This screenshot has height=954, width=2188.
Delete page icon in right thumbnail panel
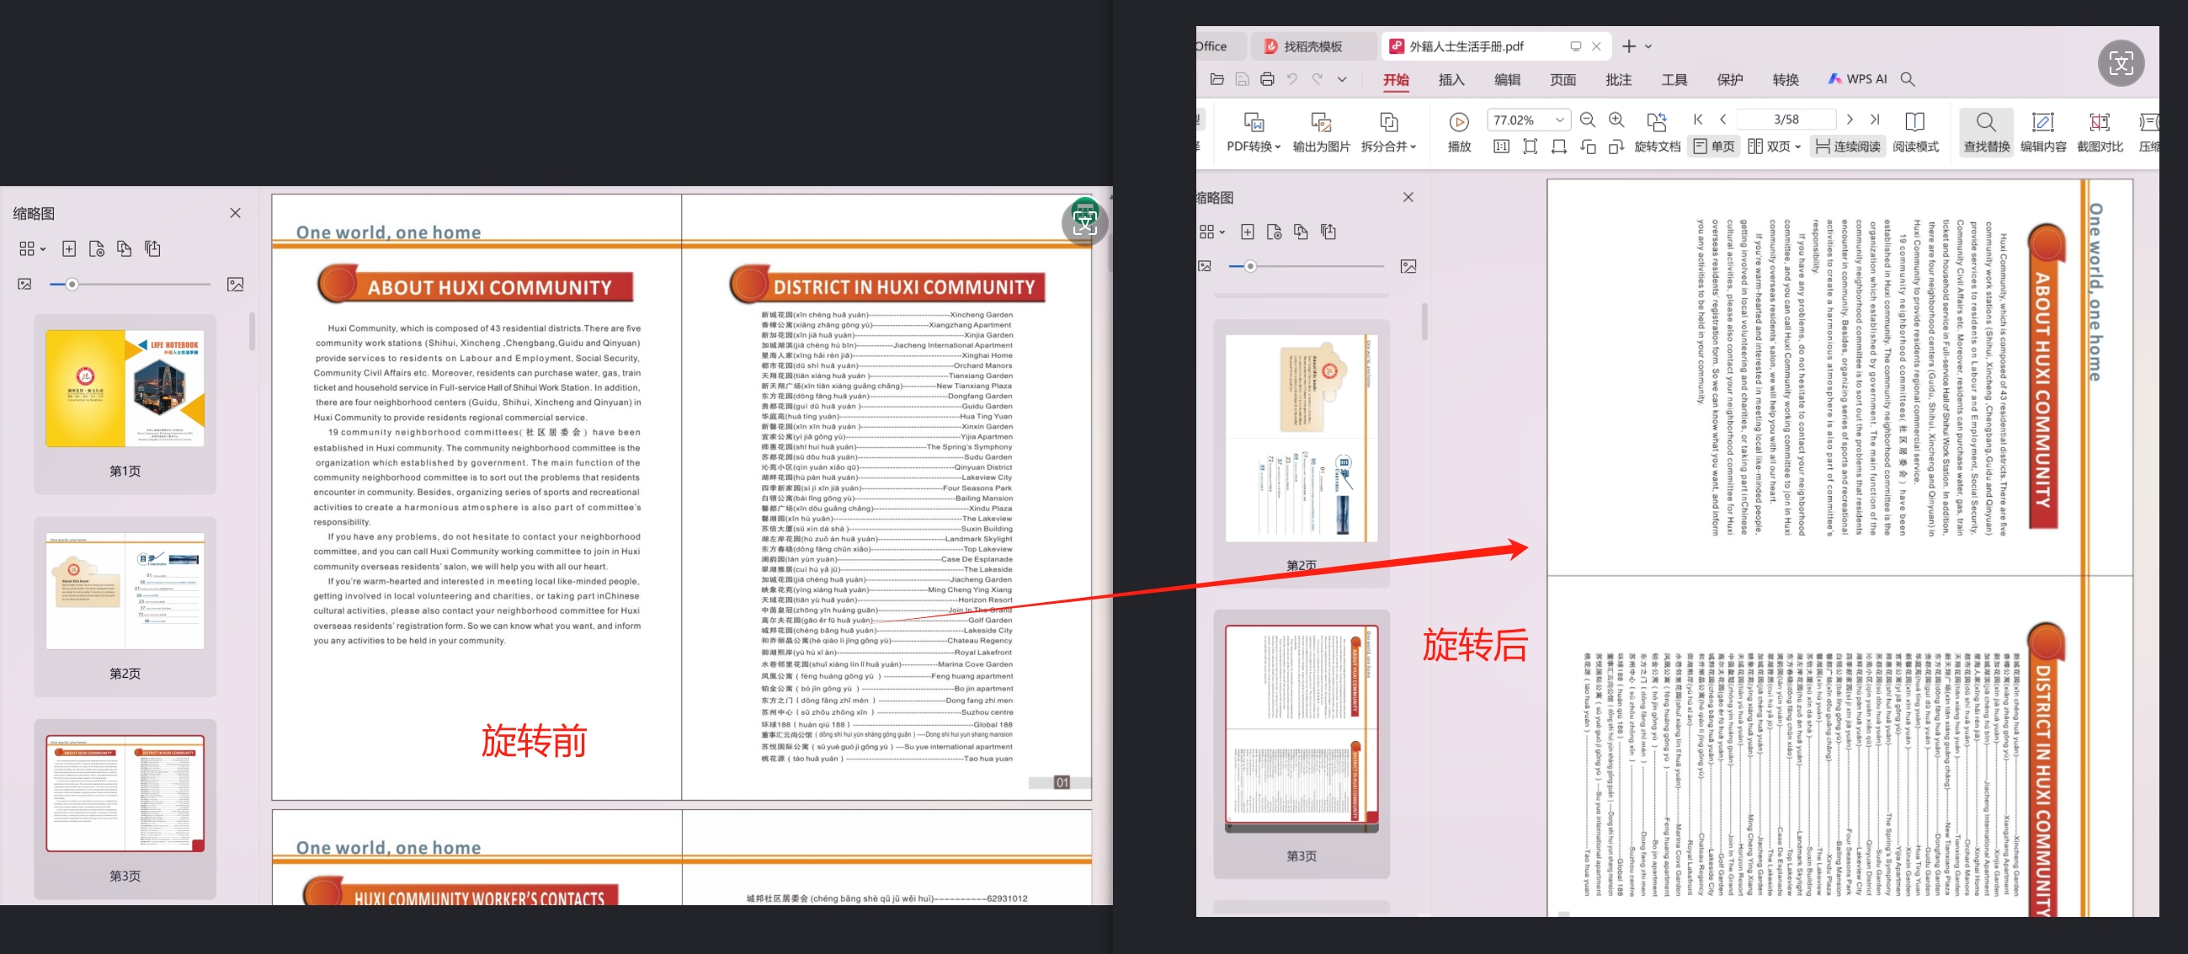1273,232
